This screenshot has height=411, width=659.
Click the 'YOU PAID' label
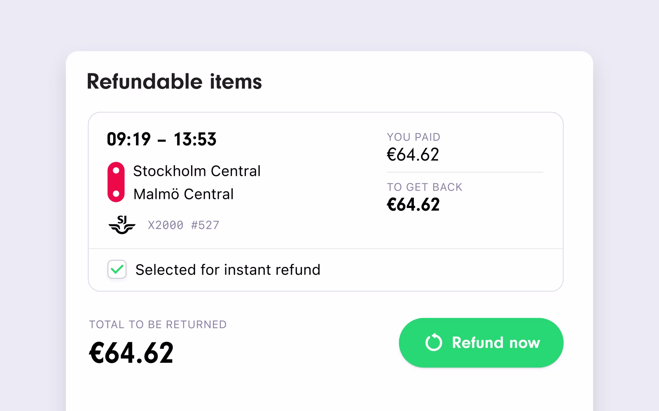coord(414,137)
